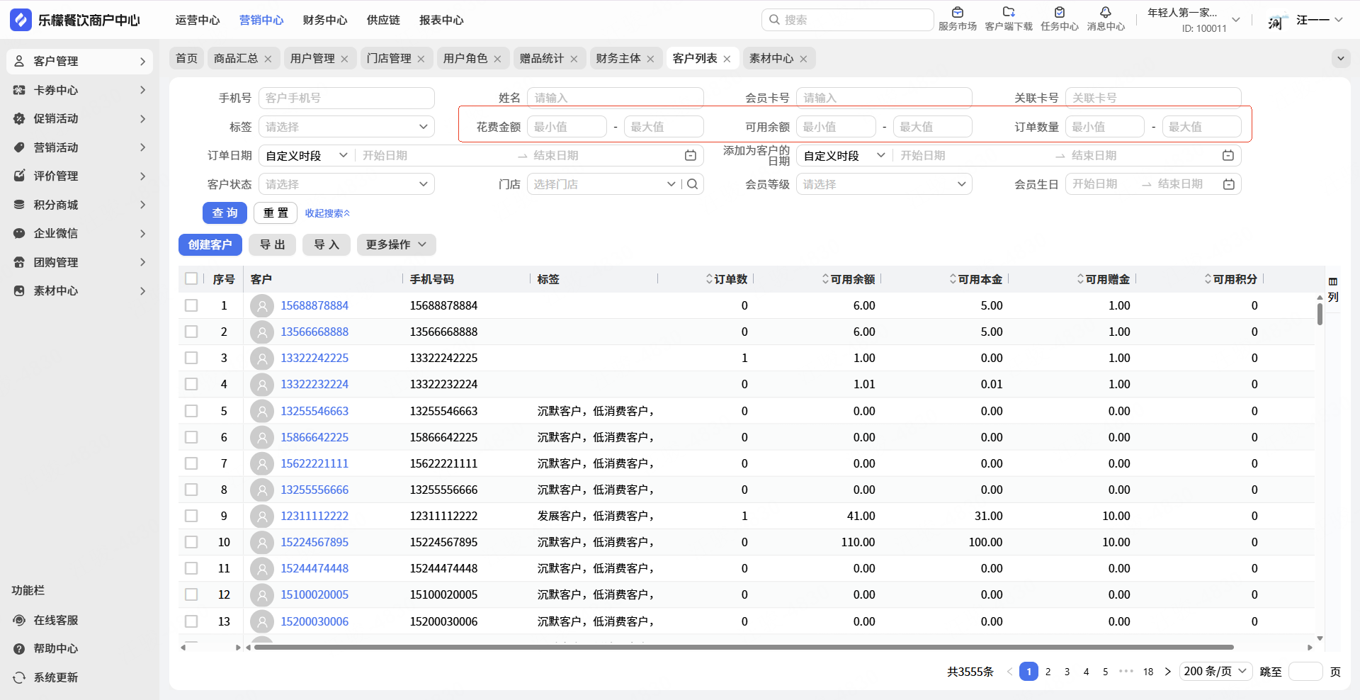This screenshot has width=1360, height=700.
Task: Click the search magnifier next to 门店 field
Action: (693, 184)
